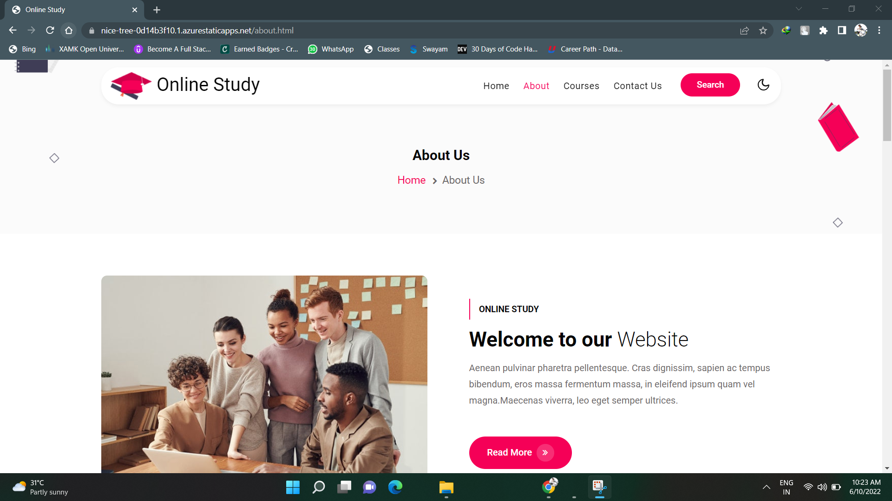
Task: Show hidden system tray icons
Action: click(x=767, y=487)
